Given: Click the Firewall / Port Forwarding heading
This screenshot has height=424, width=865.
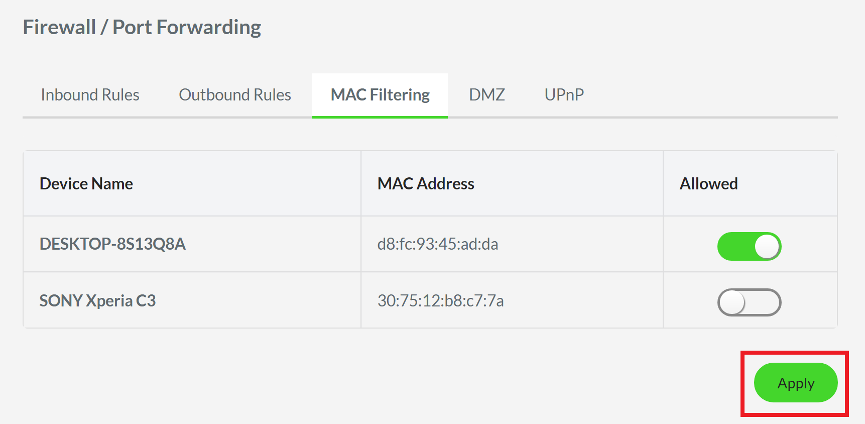Looking at the screenshot, I should [x=142, y=27].
